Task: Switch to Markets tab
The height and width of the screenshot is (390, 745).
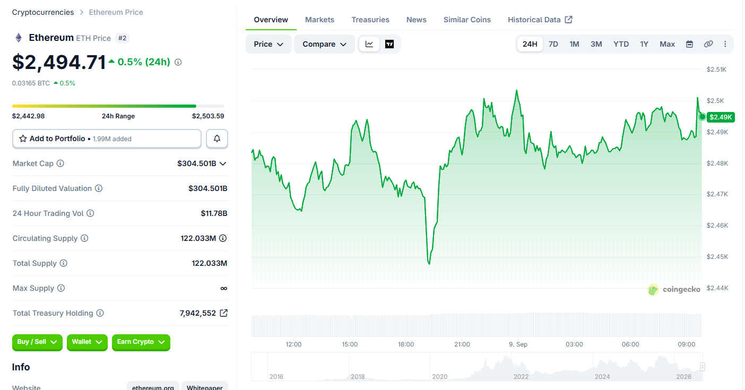Action: pos(319,20)
